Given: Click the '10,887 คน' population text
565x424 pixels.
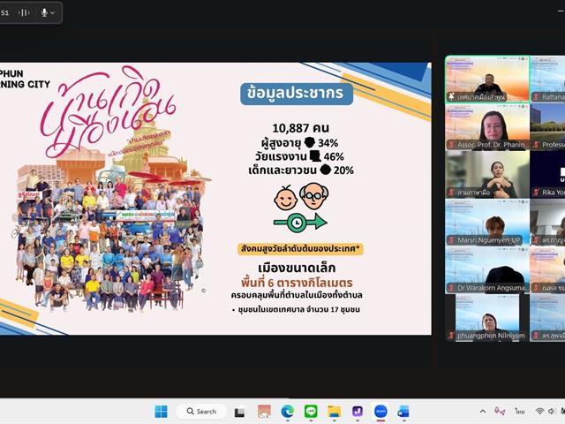Looking at the screenshot, I should pyautogui.click(x=300, y=128).
